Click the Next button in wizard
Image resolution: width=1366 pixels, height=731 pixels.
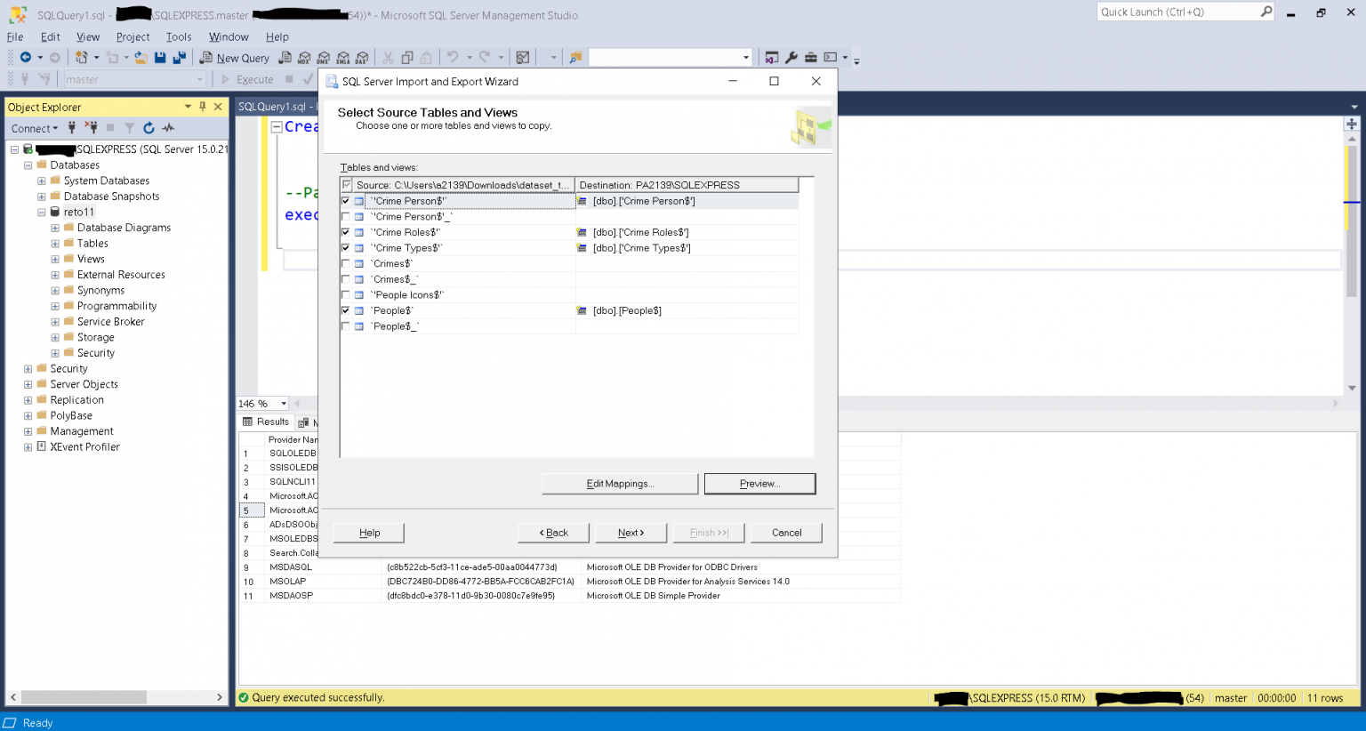[631, 533]
